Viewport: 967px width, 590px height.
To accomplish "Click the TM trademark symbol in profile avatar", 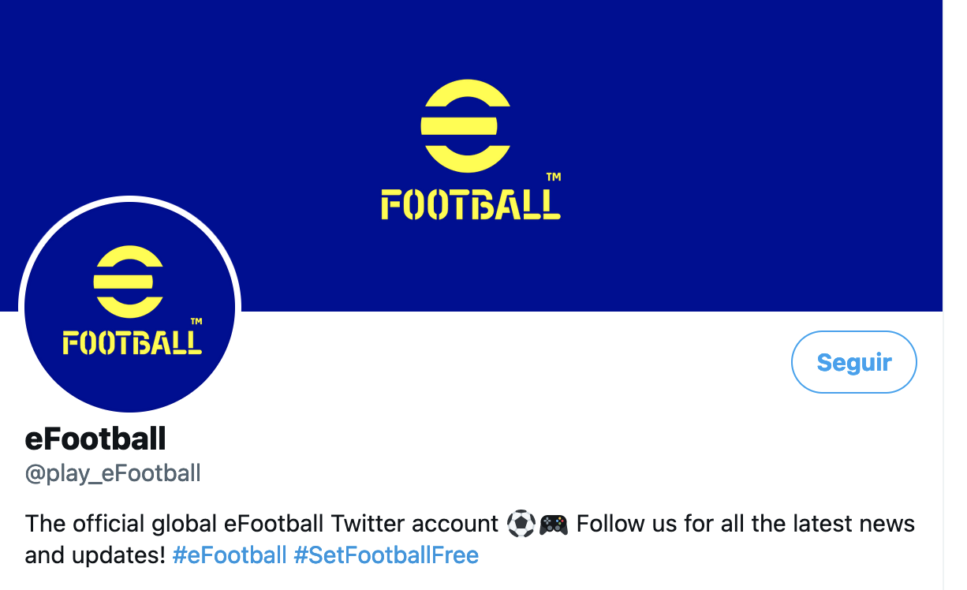I will pos(196,321).
